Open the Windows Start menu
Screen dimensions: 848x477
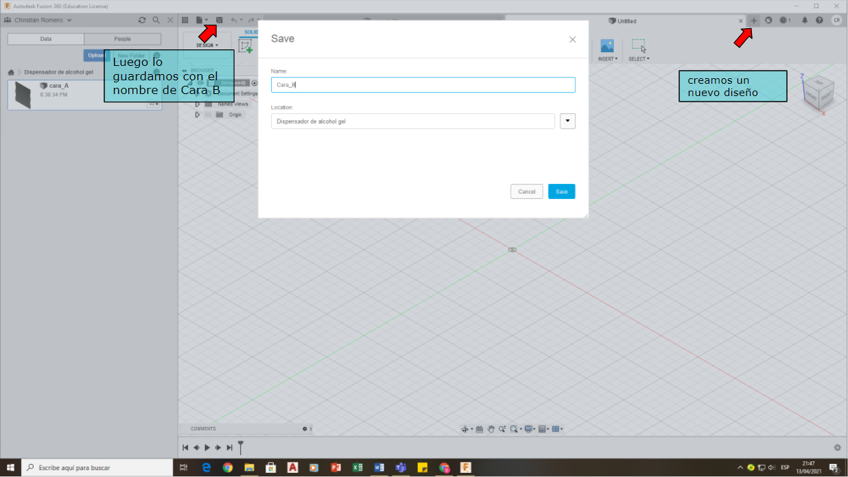[x=10, y=467]
